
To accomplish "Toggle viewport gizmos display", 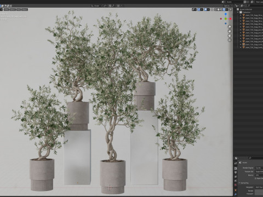I will tap(198, 9).
